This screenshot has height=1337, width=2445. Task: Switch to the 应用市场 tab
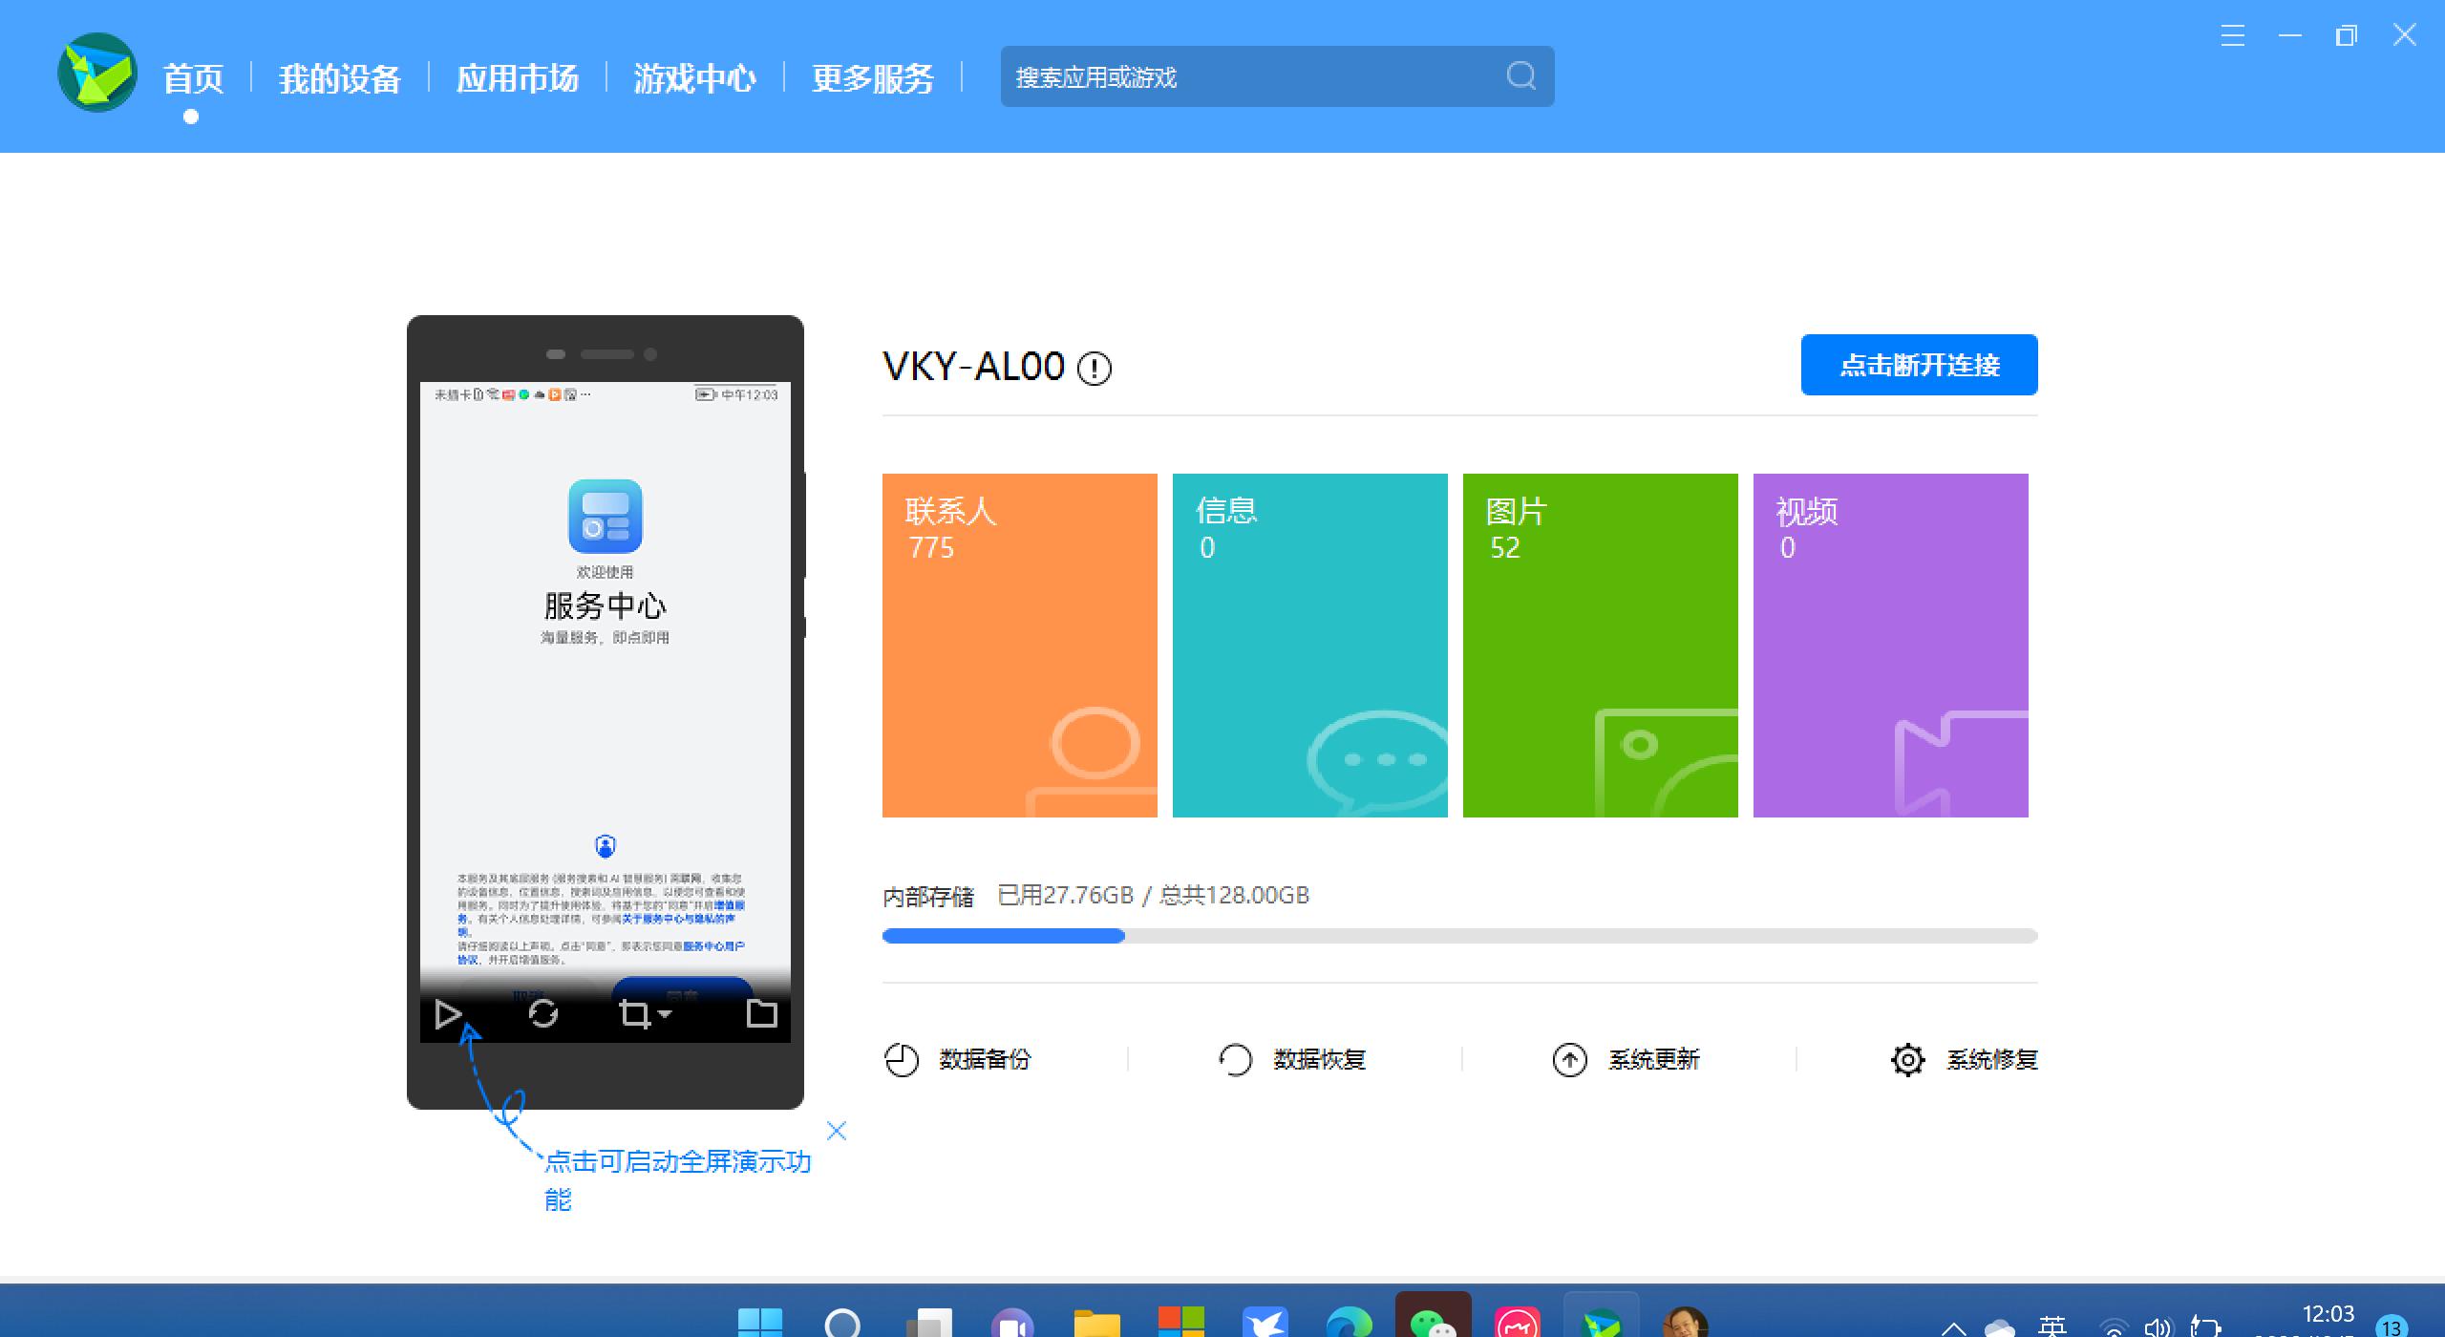pos(518,79)
